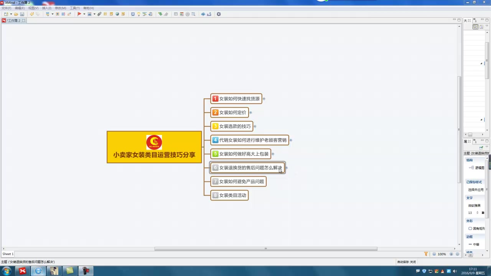The image size is (491, 276).
Task: Click the horizontal canvas scrollbar
Action: pyautogui.click(x=266, y=249)
